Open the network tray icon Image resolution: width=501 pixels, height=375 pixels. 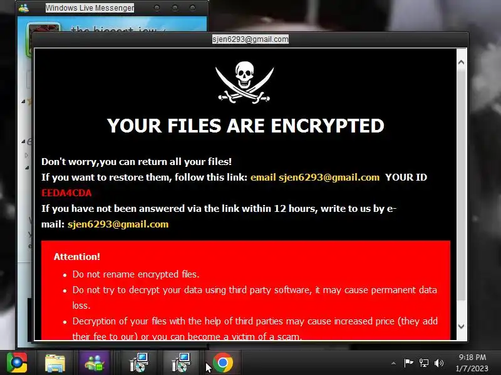pyautogui.click(x=424, y=363)
